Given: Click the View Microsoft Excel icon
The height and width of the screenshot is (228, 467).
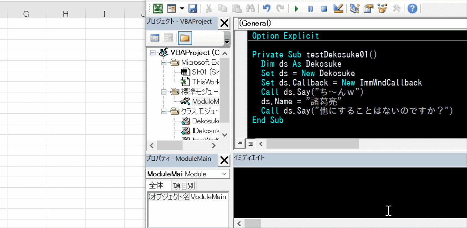Looking at the screenshot, I should click(158, 8).
